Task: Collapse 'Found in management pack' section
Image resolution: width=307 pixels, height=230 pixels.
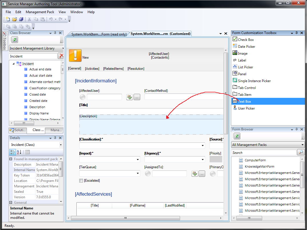Action: (11, 159)
